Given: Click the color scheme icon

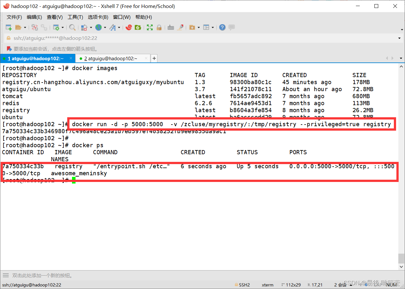Looking at the screenshot, I should (84, 27).
